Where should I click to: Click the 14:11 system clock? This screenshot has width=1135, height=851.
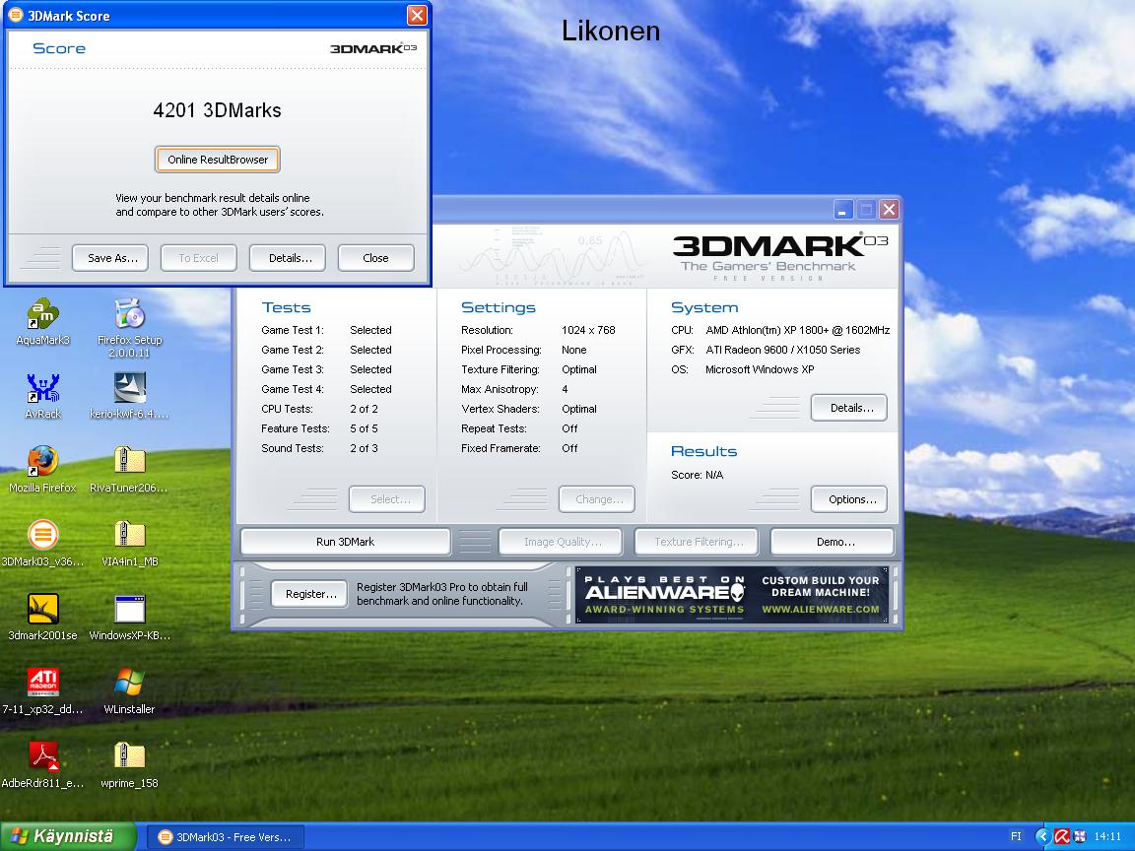1107,837
